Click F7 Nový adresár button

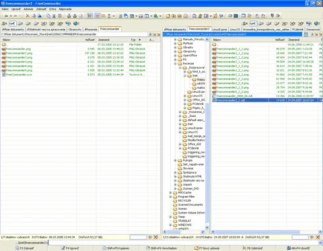click(207, 248)
